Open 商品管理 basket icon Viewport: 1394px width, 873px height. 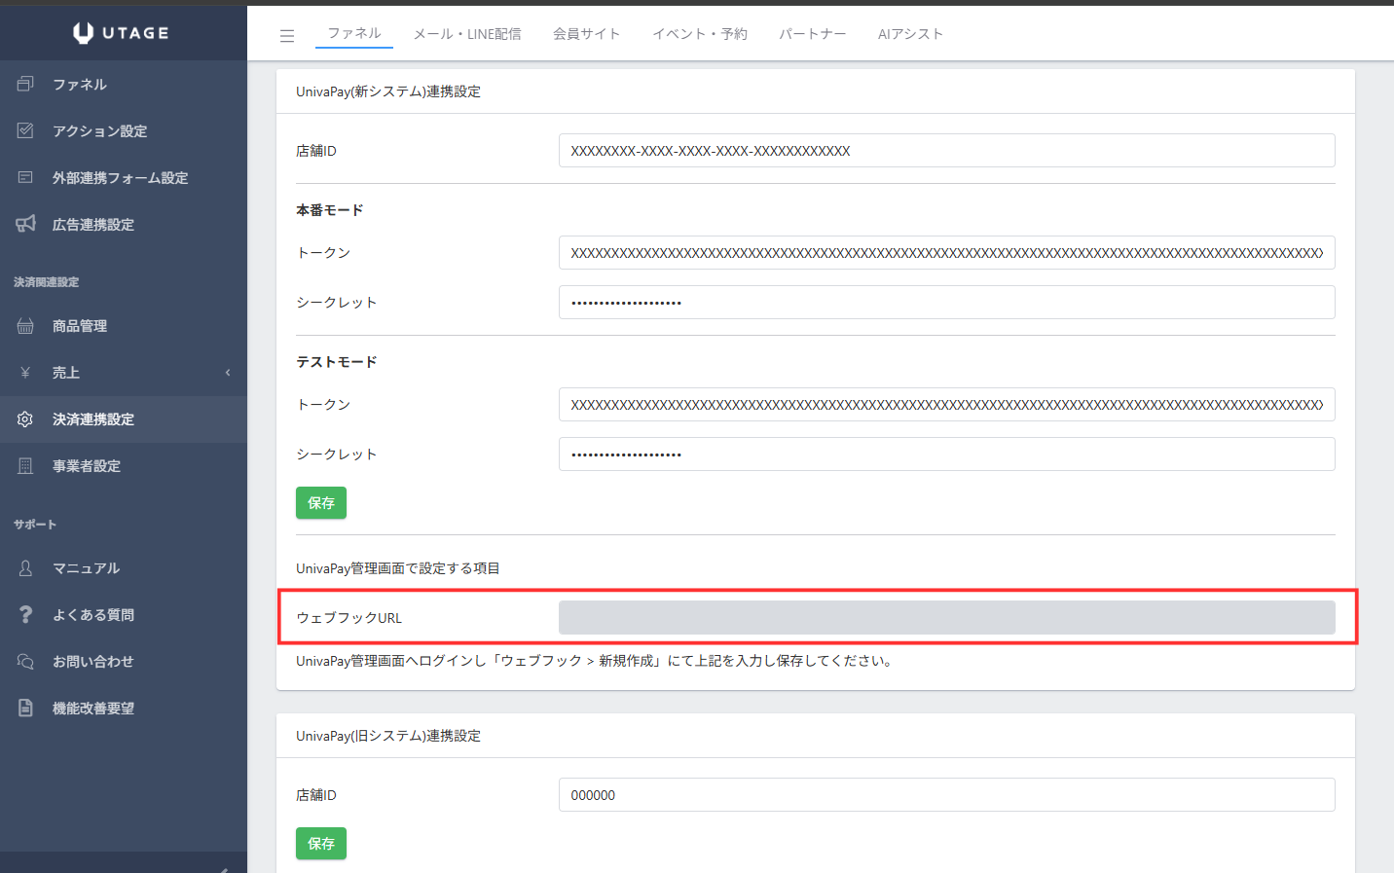25,326
